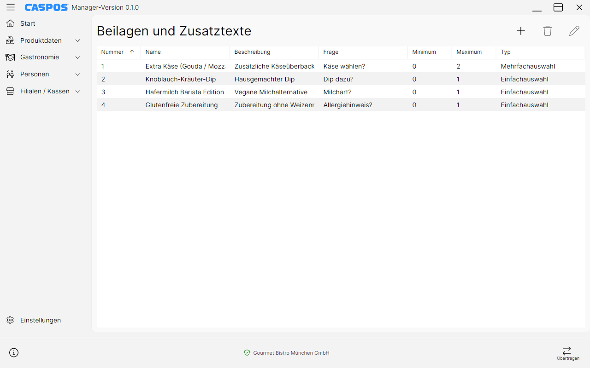Click the Gastronomie cutlery icon
590x368 pixels.
tap(10, 57)
